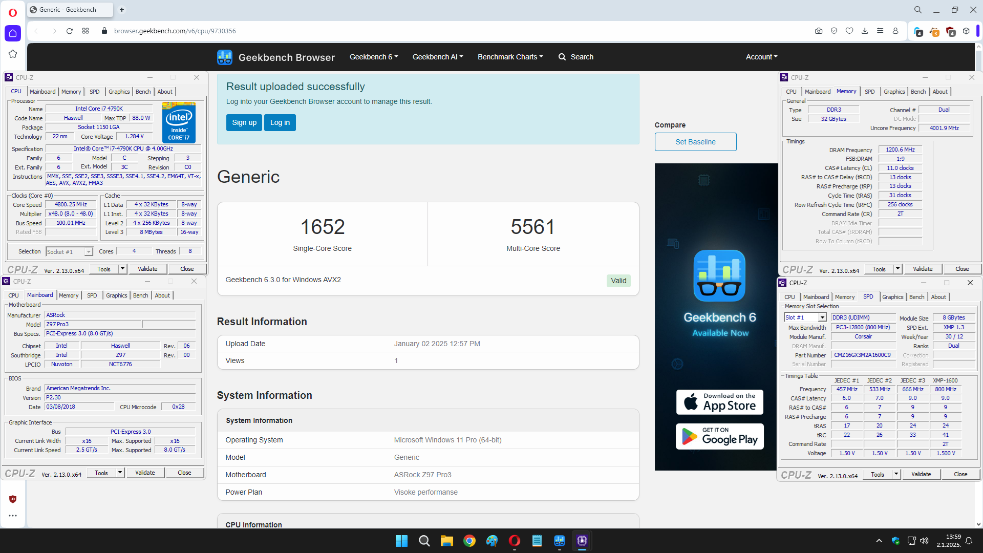Expand Tools arrow in CPU tab window

(123, 269)
